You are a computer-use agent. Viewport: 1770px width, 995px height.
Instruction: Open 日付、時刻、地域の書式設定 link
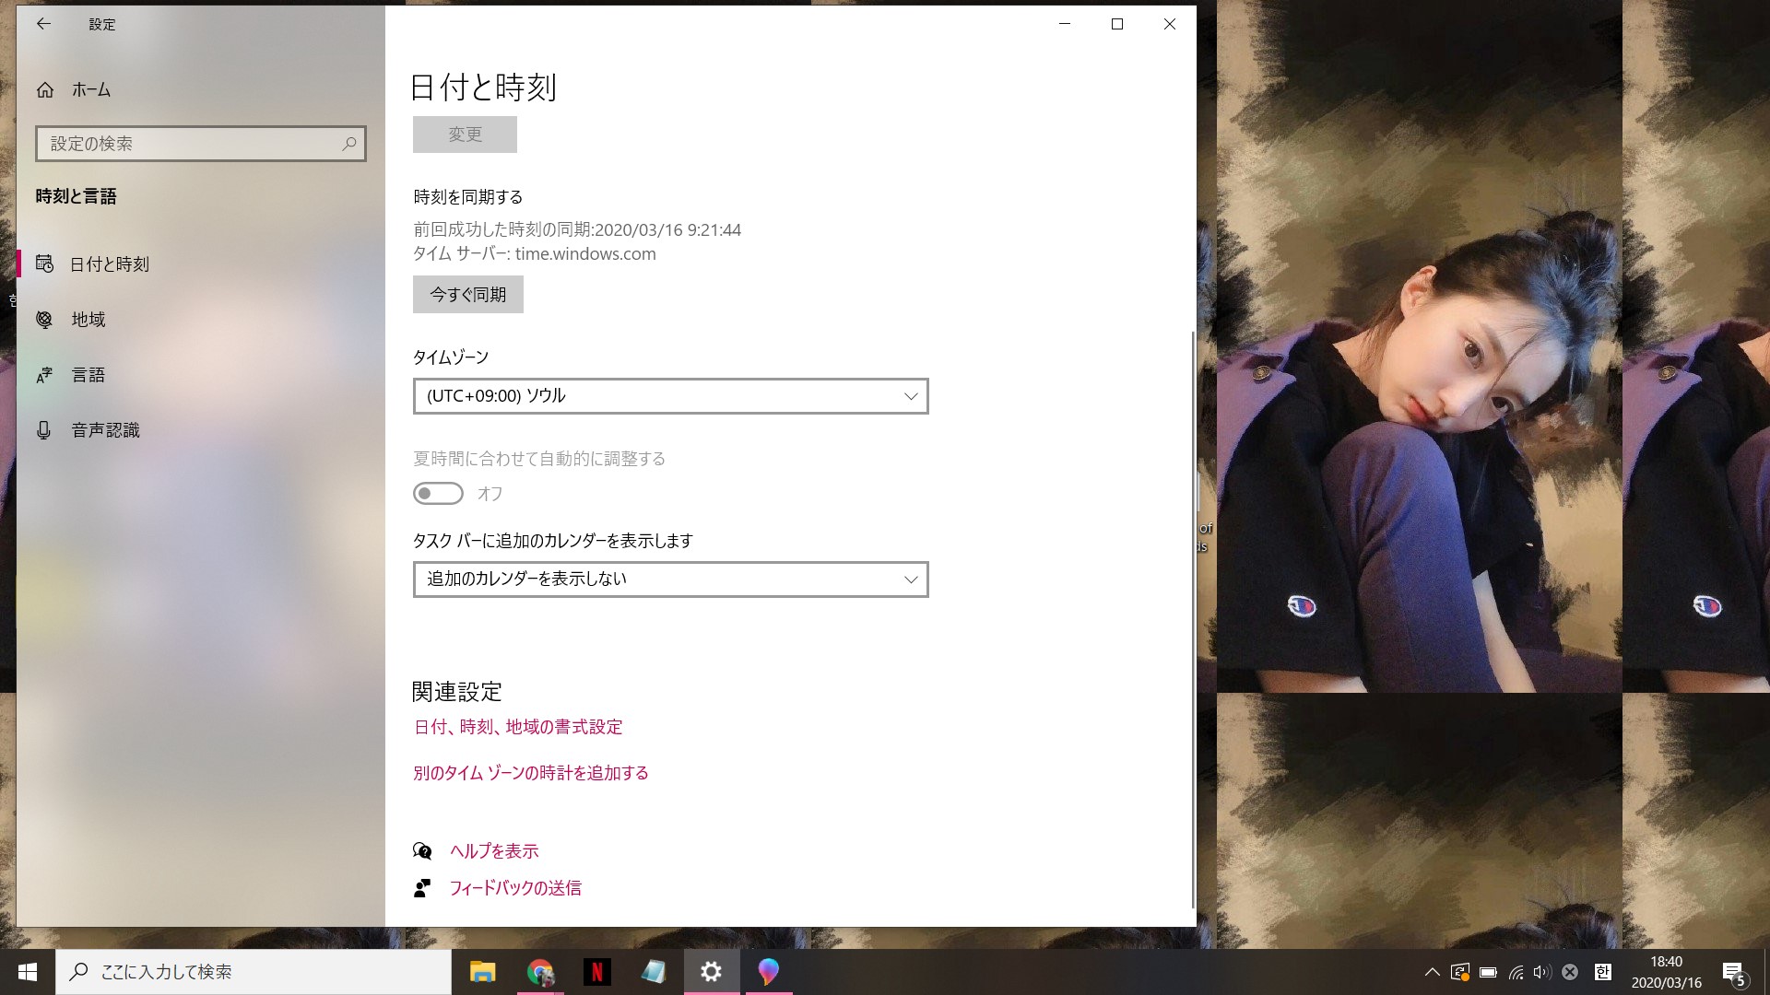click(518, 727)
